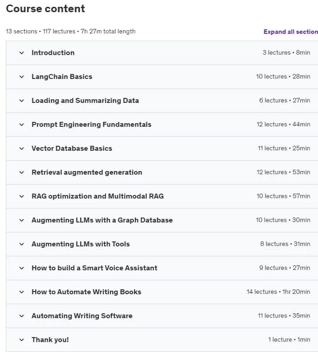Image resolution: width=318 pixels, height=352 pixels.
Task: Click the 12 lectures 53min label
Action: coord(283,172)
